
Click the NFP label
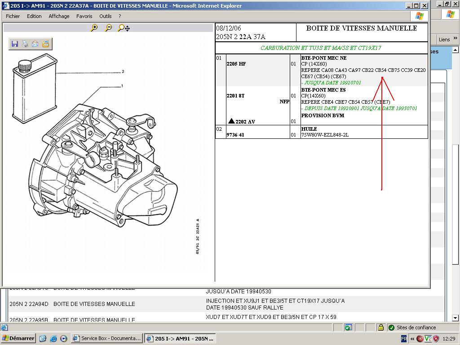(x=284, y=102)
